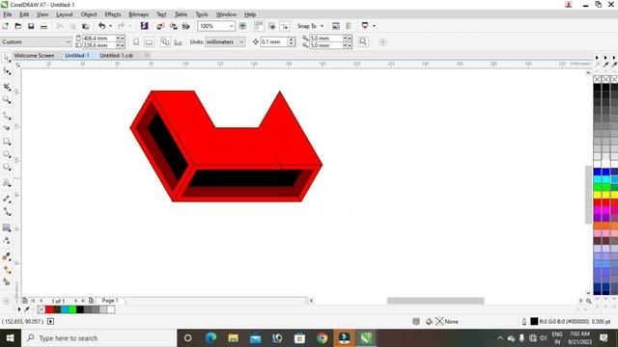This screenshot has width=618, height=347.
Task: Open the document palette flyout arrow
Action: click(19, 309)
